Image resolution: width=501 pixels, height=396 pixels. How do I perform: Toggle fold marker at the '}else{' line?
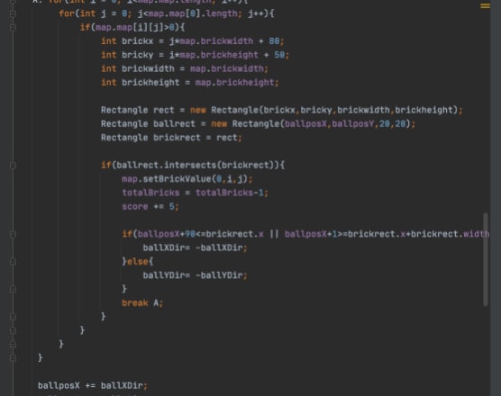click(x=13, y=262)
